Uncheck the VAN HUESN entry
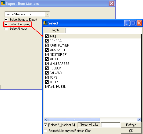 pos(47,87)
